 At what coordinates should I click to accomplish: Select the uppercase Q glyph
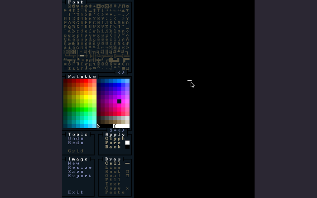click(x=69, y=27)
